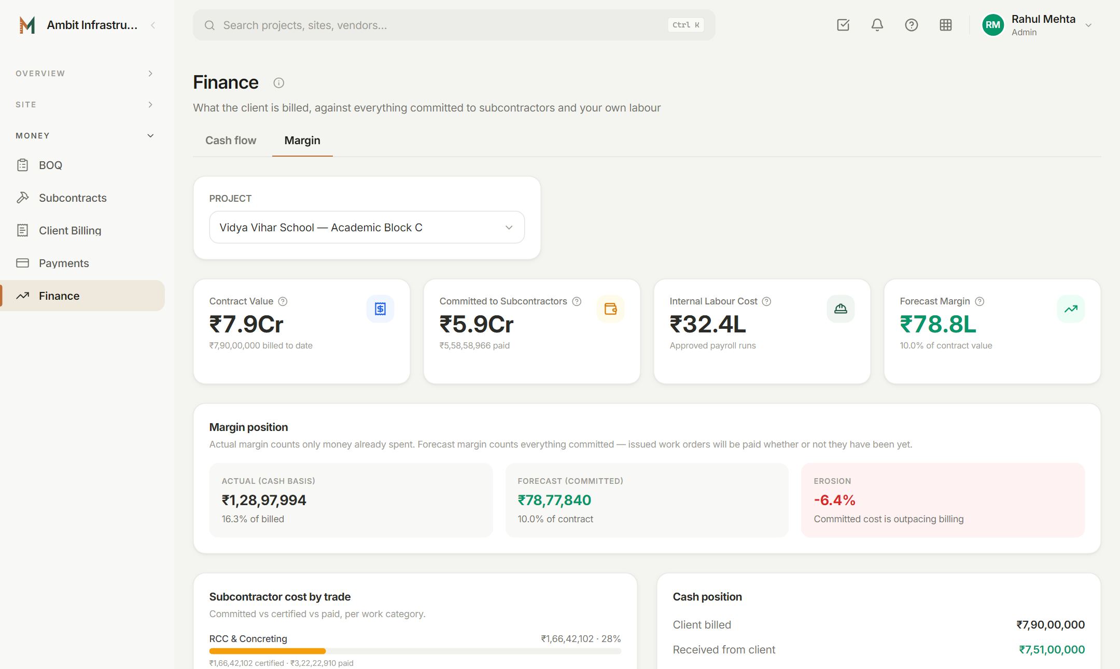
Task: Click the Ctrl K shortcut badge
Action: pyautogui.click(x=685, y=25)
